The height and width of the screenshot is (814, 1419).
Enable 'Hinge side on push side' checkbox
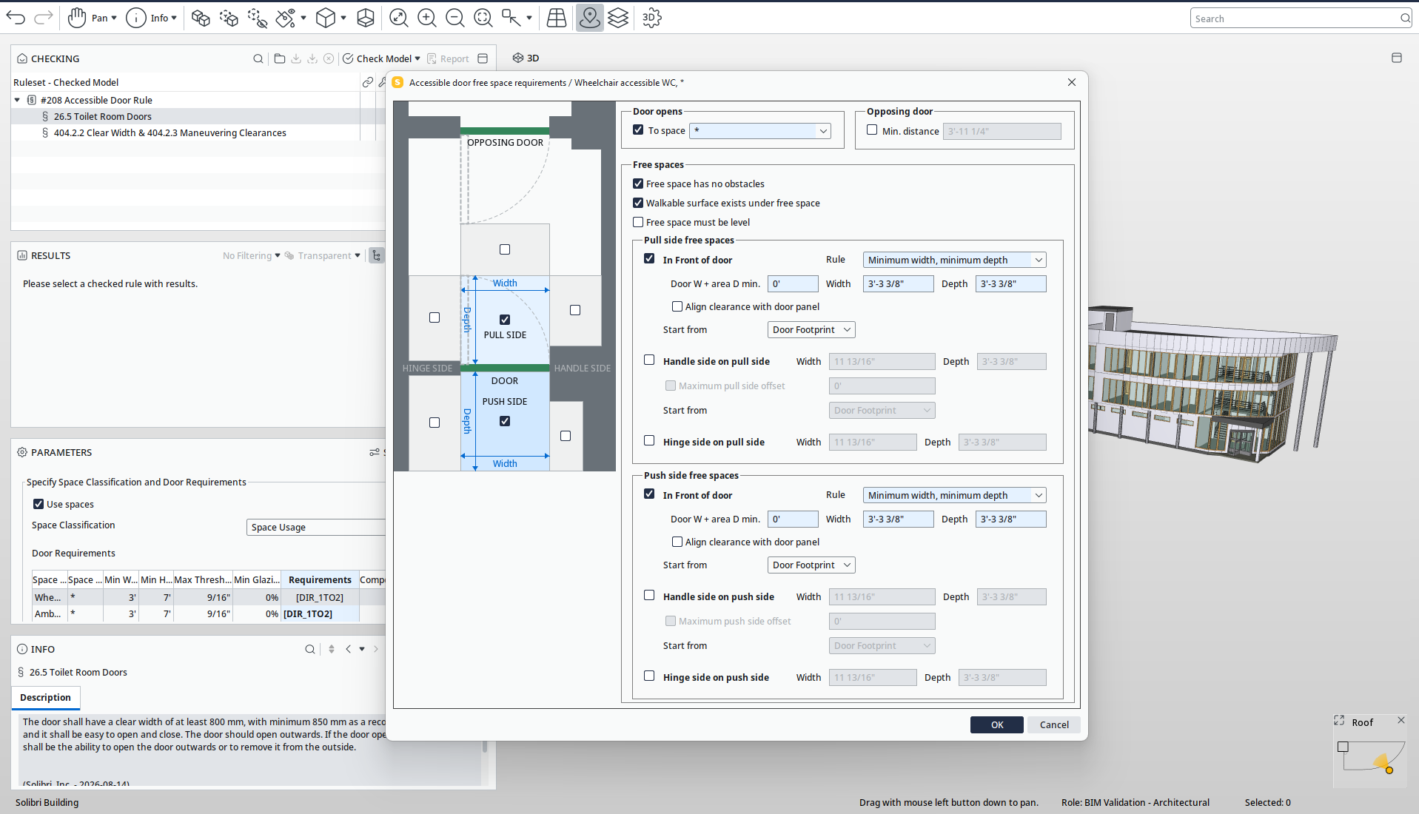649,676
